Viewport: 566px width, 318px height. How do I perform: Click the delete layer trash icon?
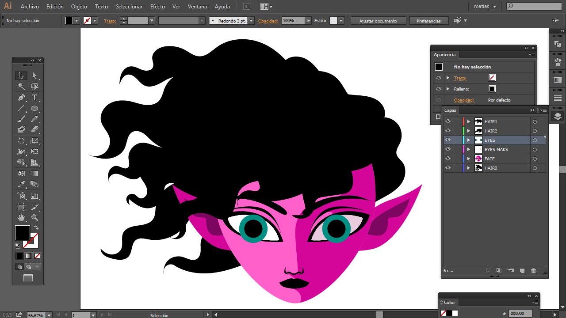533,270
